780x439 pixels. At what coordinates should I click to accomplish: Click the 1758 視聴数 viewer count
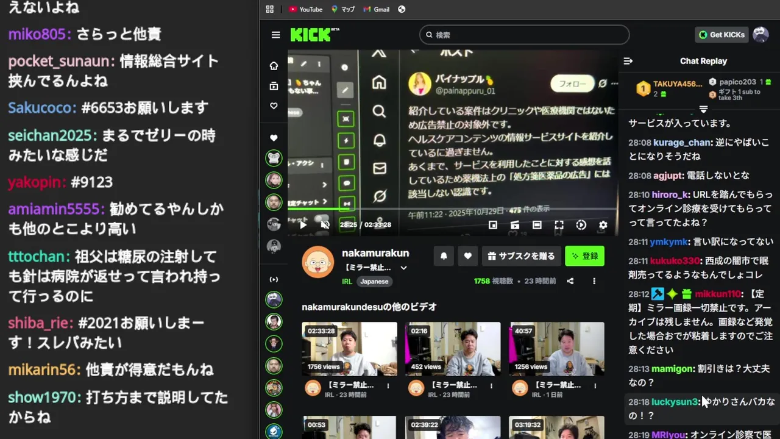[494, 281]
